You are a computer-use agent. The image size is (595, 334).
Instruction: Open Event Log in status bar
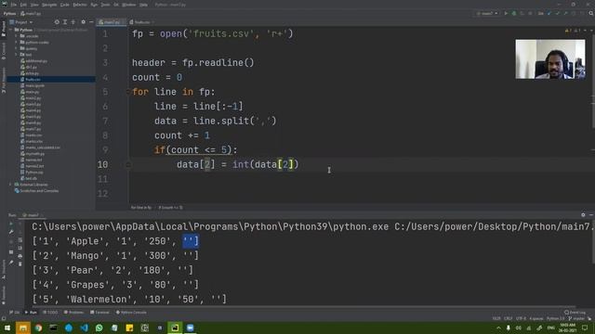point(575,313)
